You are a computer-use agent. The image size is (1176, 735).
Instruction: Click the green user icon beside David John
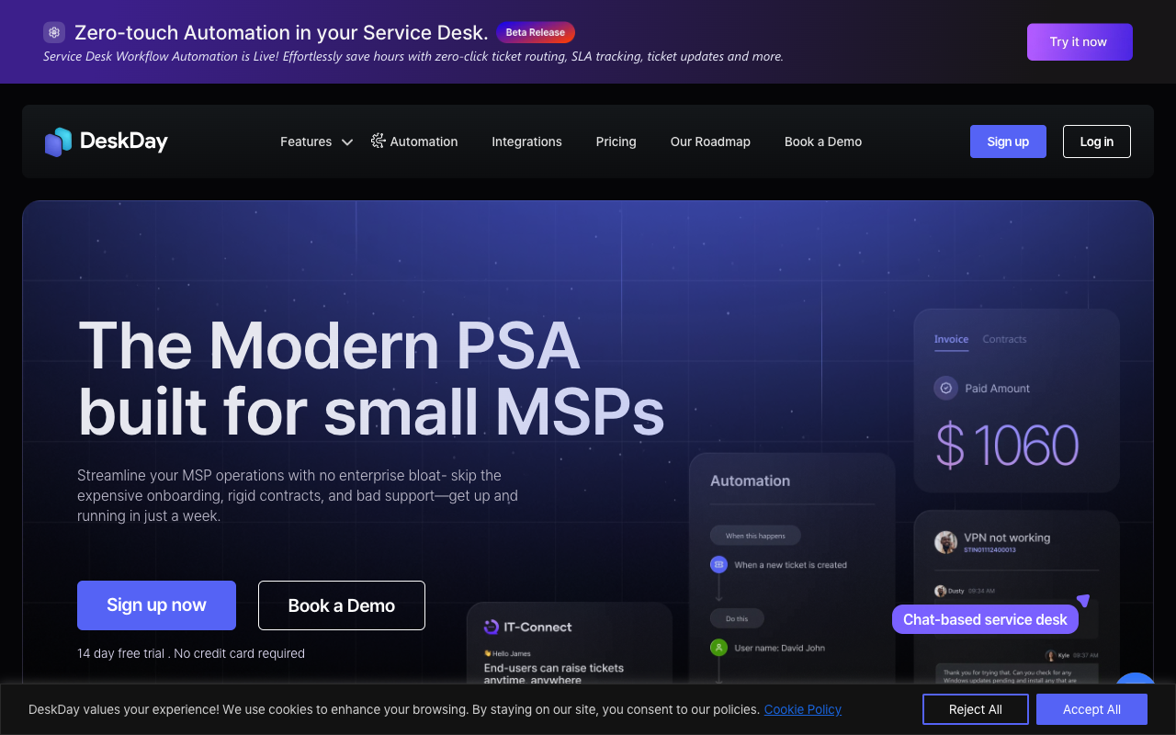[718, 648]
